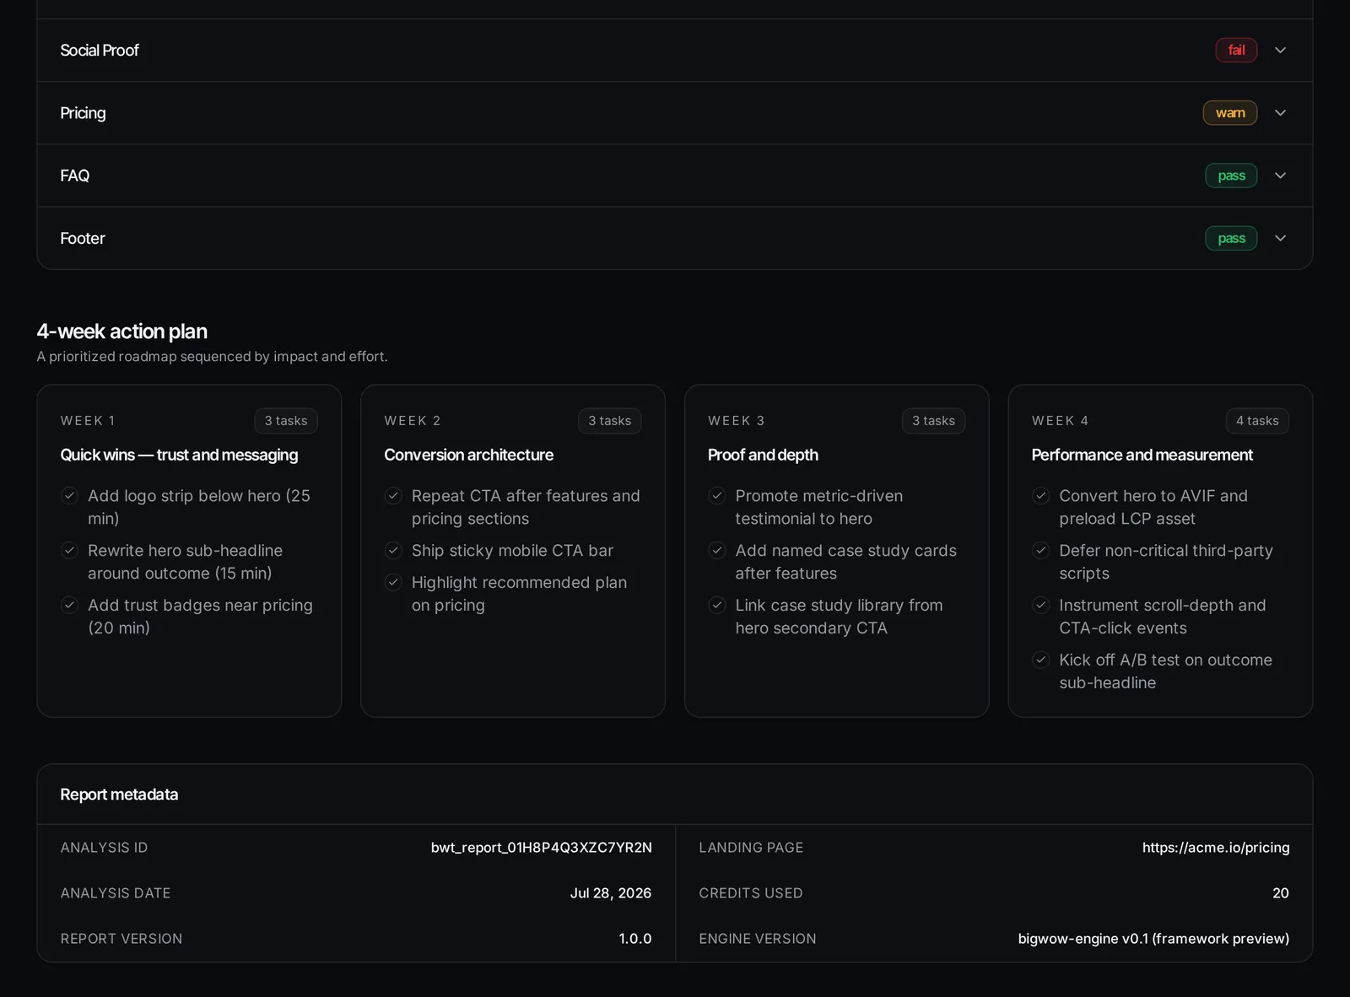Expand the FAQ section chevron
The width and height of the screenshot is (1350, 997).
click(1280, 175)
